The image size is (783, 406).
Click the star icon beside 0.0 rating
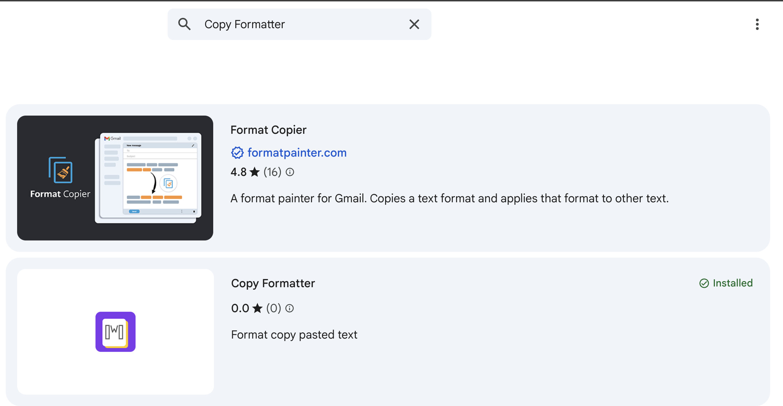257,308
